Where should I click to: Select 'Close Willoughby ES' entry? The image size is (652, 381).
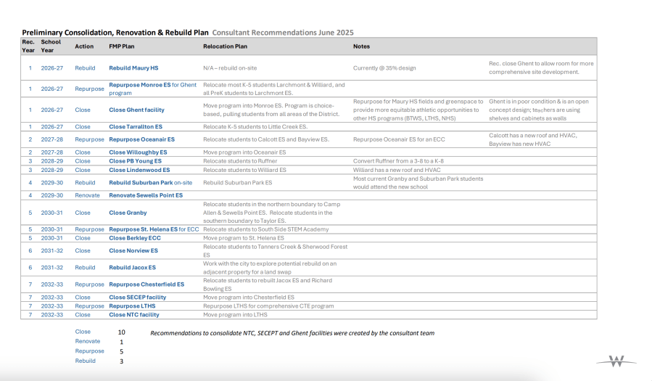point(138,152)
